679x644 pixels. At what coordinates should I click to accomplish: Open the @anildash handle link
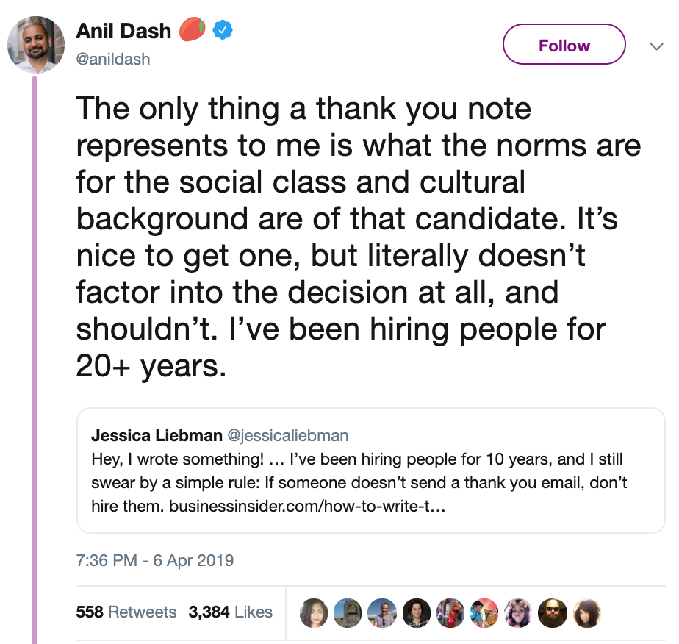coord(113,59)
